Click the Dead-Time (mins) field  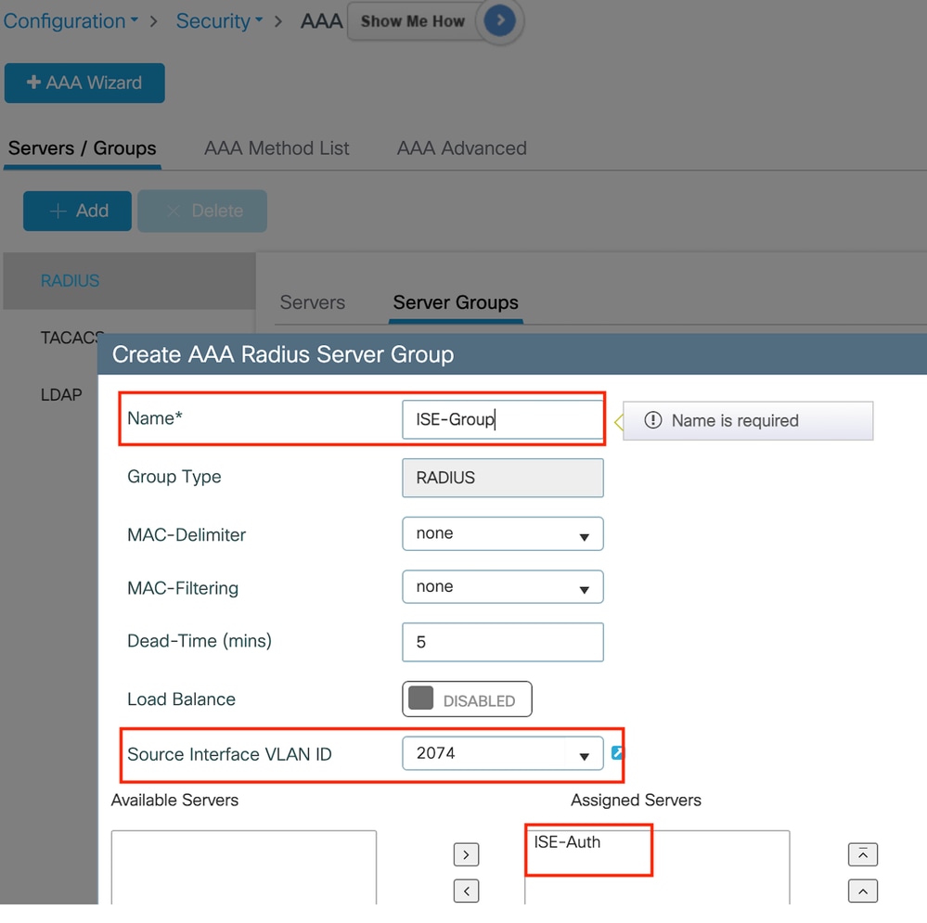coord(503,642)
